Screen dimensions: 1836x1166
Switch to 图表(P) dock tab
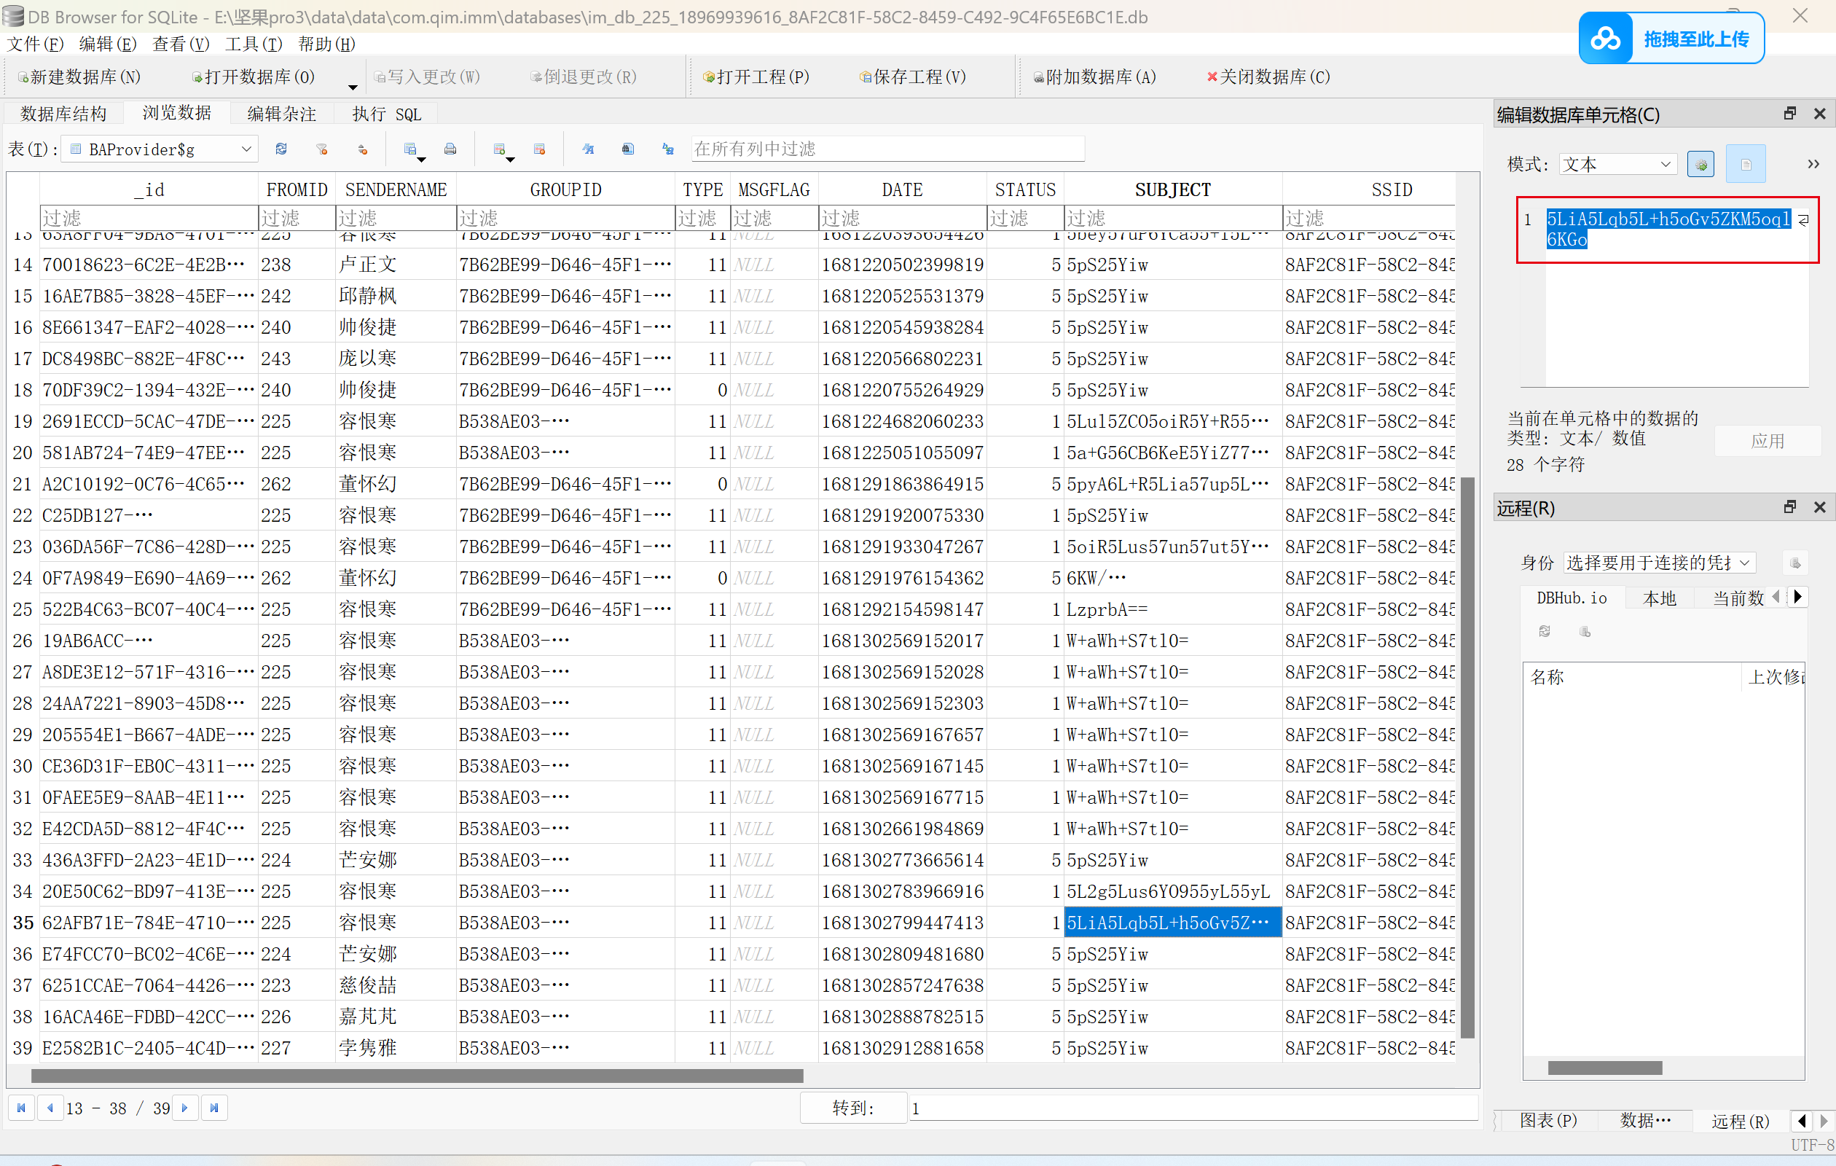click(x=1547, y=1119)
